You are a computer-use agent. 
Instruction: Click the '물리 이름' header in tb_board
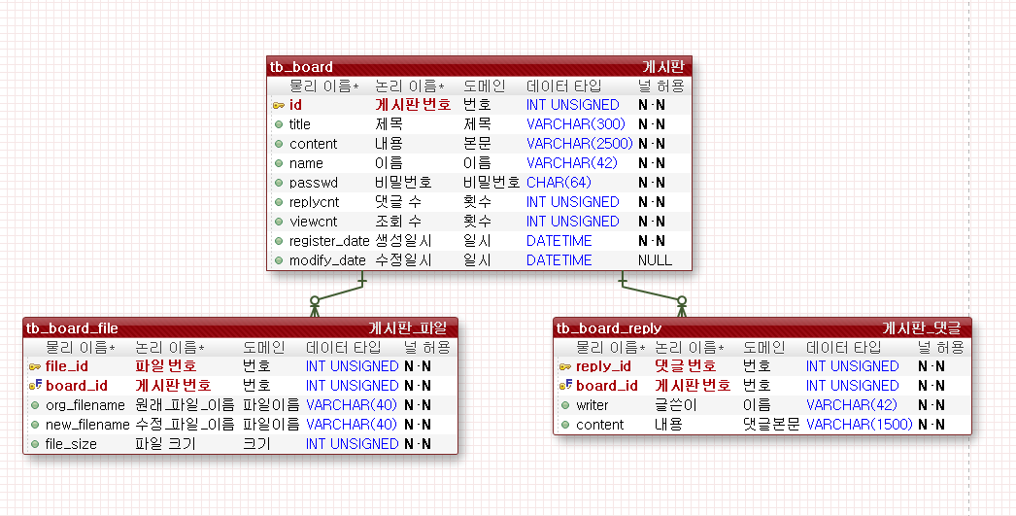[323, 86]
